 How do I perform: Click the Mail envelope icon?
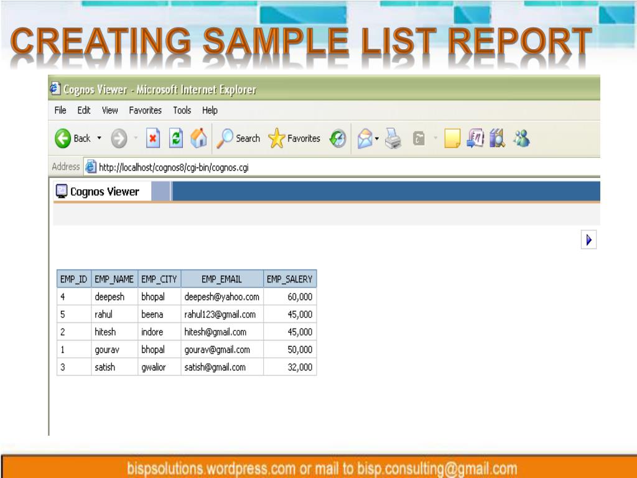point(365,139)
